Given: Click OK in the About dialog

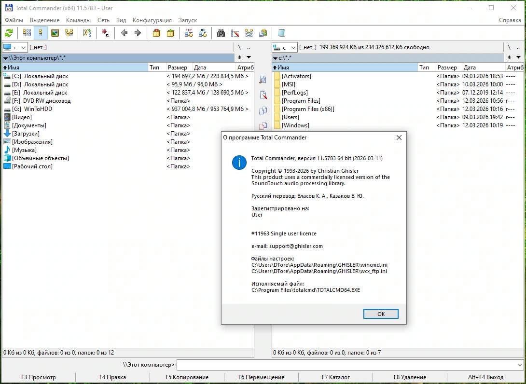Looking at the screenshot, I should [381, 314].
